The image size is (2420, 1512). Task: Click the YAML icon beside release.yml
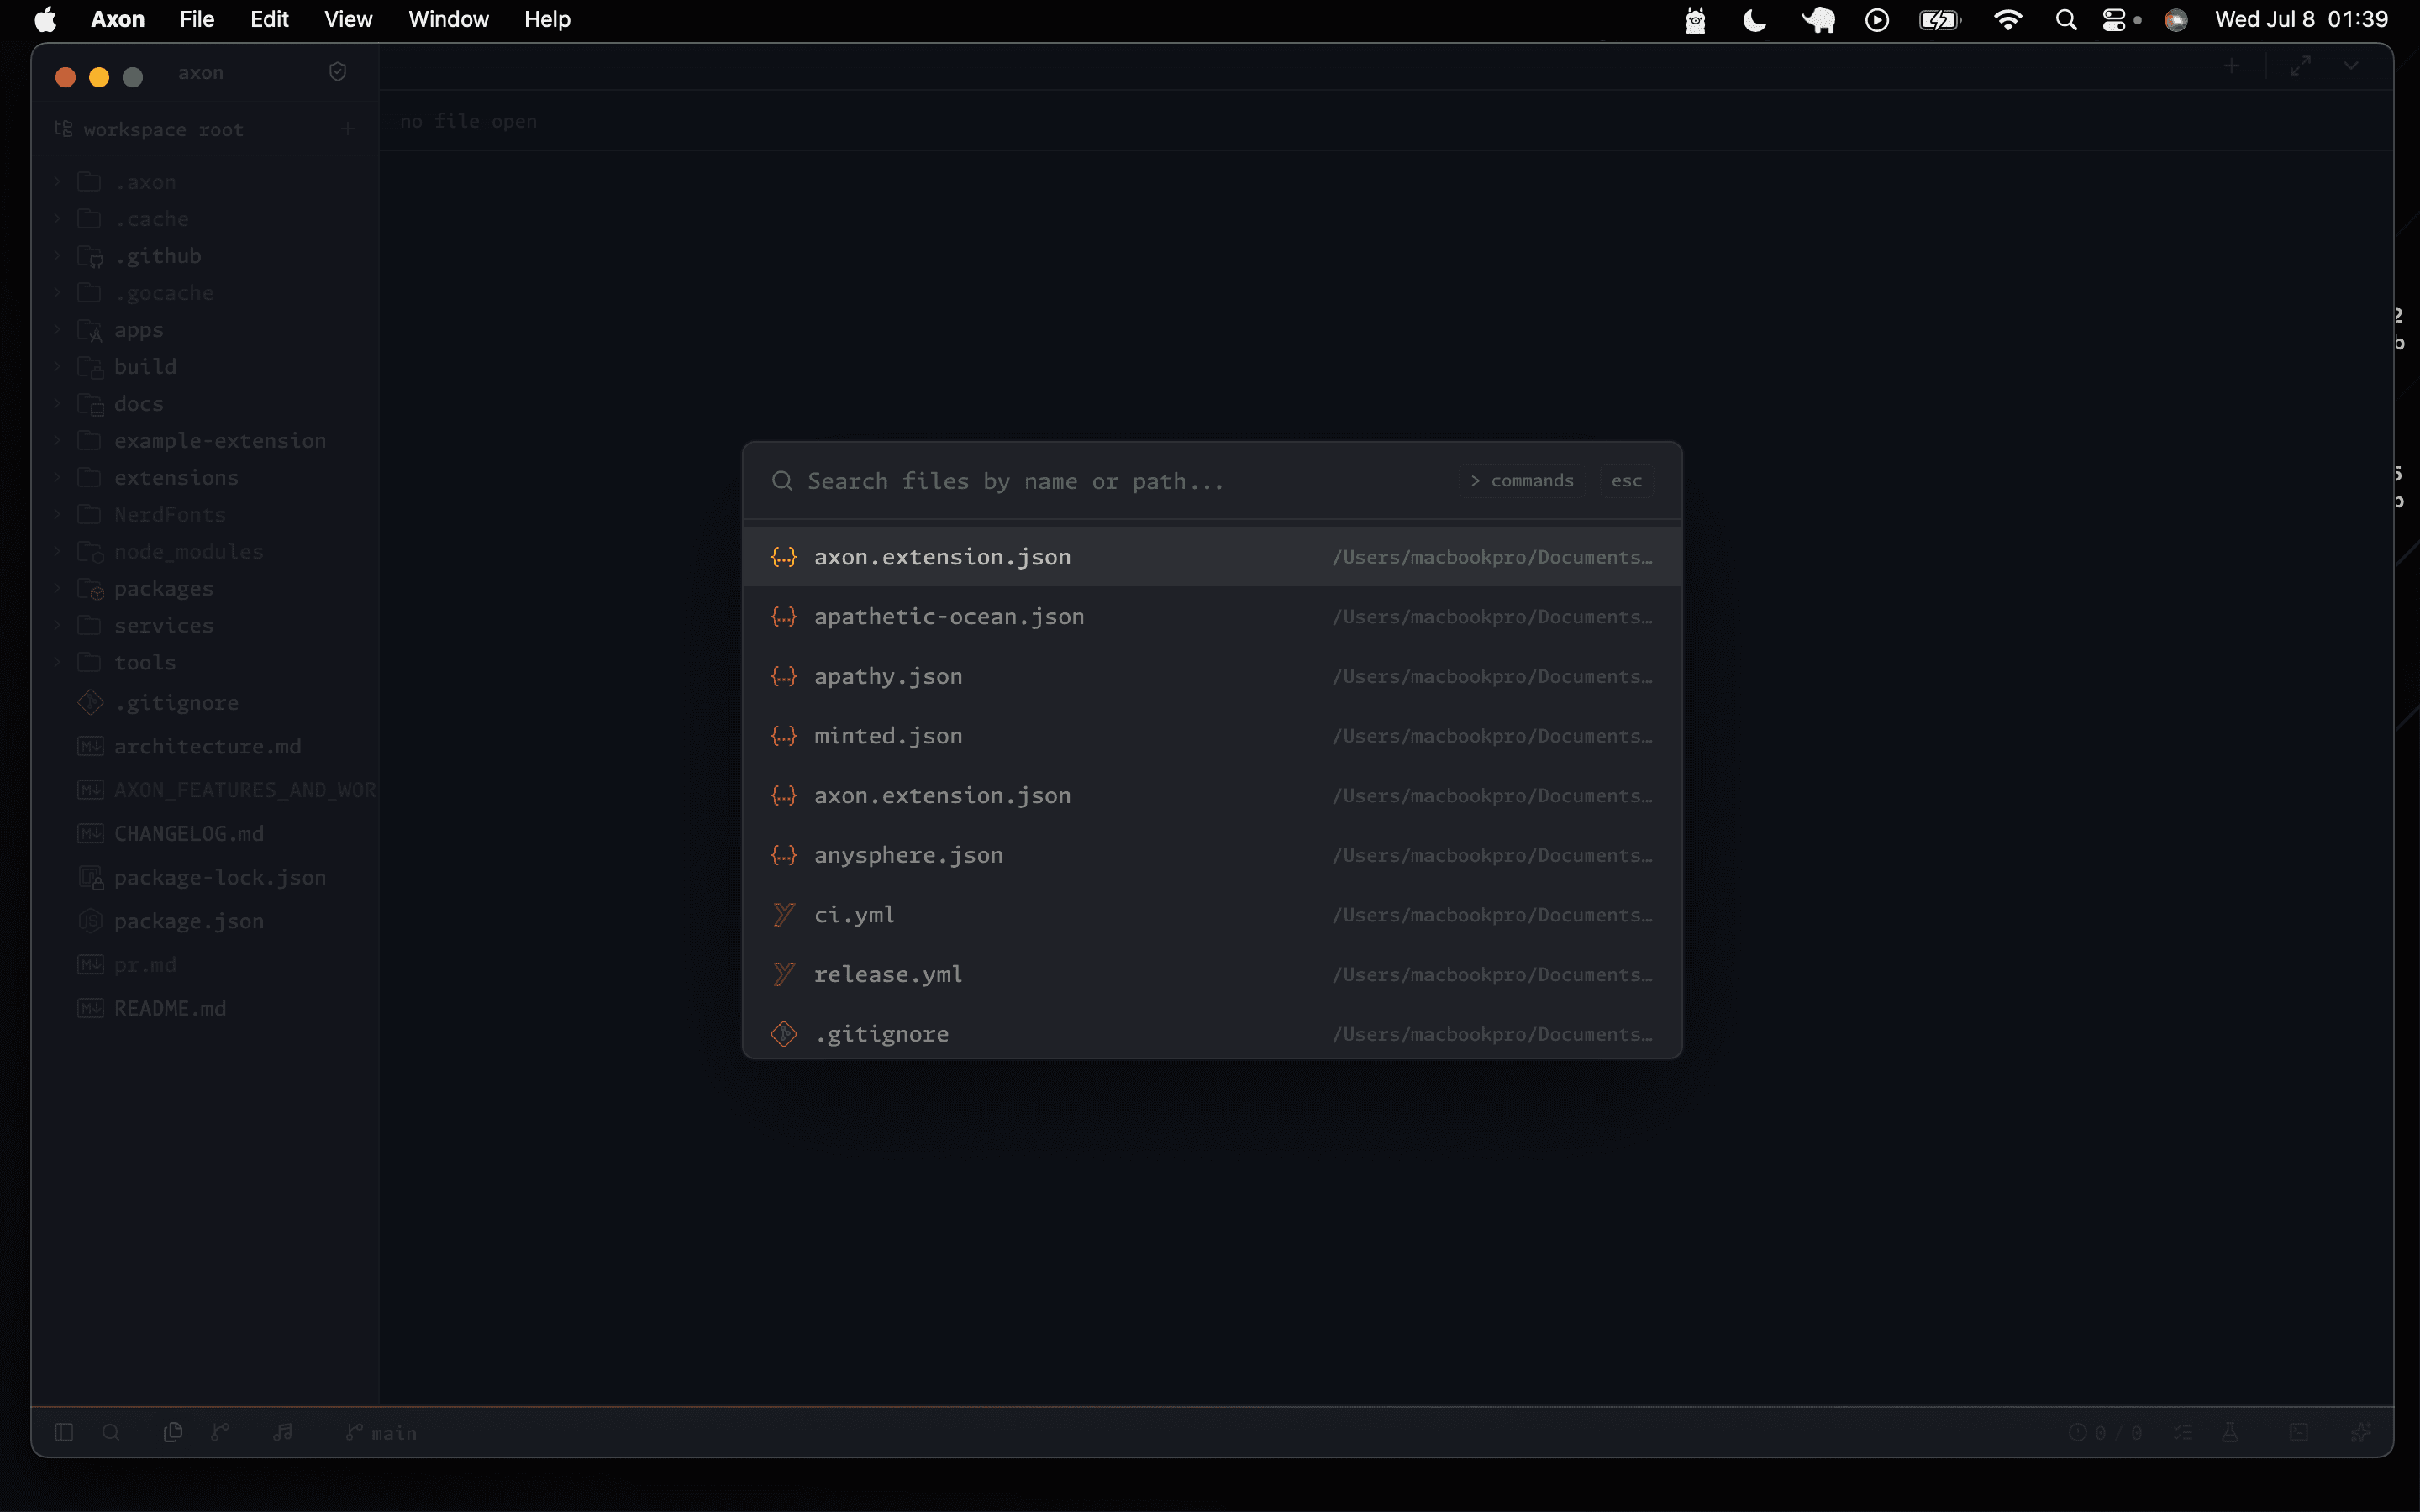[784, 975]
